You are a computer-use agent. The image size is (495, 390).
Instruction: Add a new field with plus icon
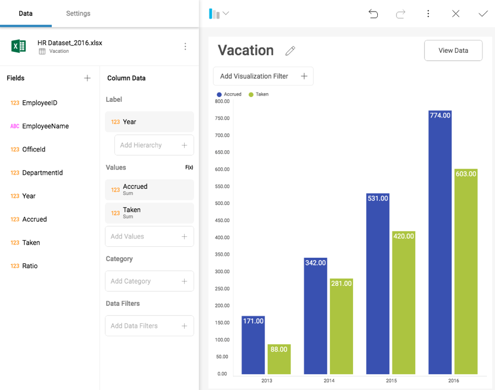pos(87,78)
